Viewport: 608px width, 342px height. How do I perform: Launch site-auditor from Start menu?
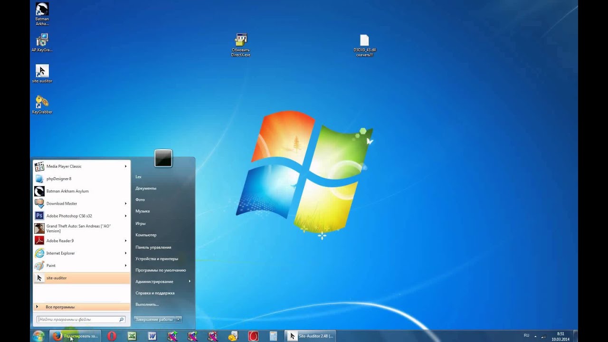(x=81, y=278)
